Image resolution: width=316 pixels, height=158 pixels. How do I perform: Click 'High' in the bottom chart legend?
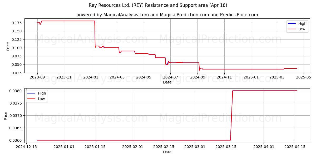click(42, 93)
